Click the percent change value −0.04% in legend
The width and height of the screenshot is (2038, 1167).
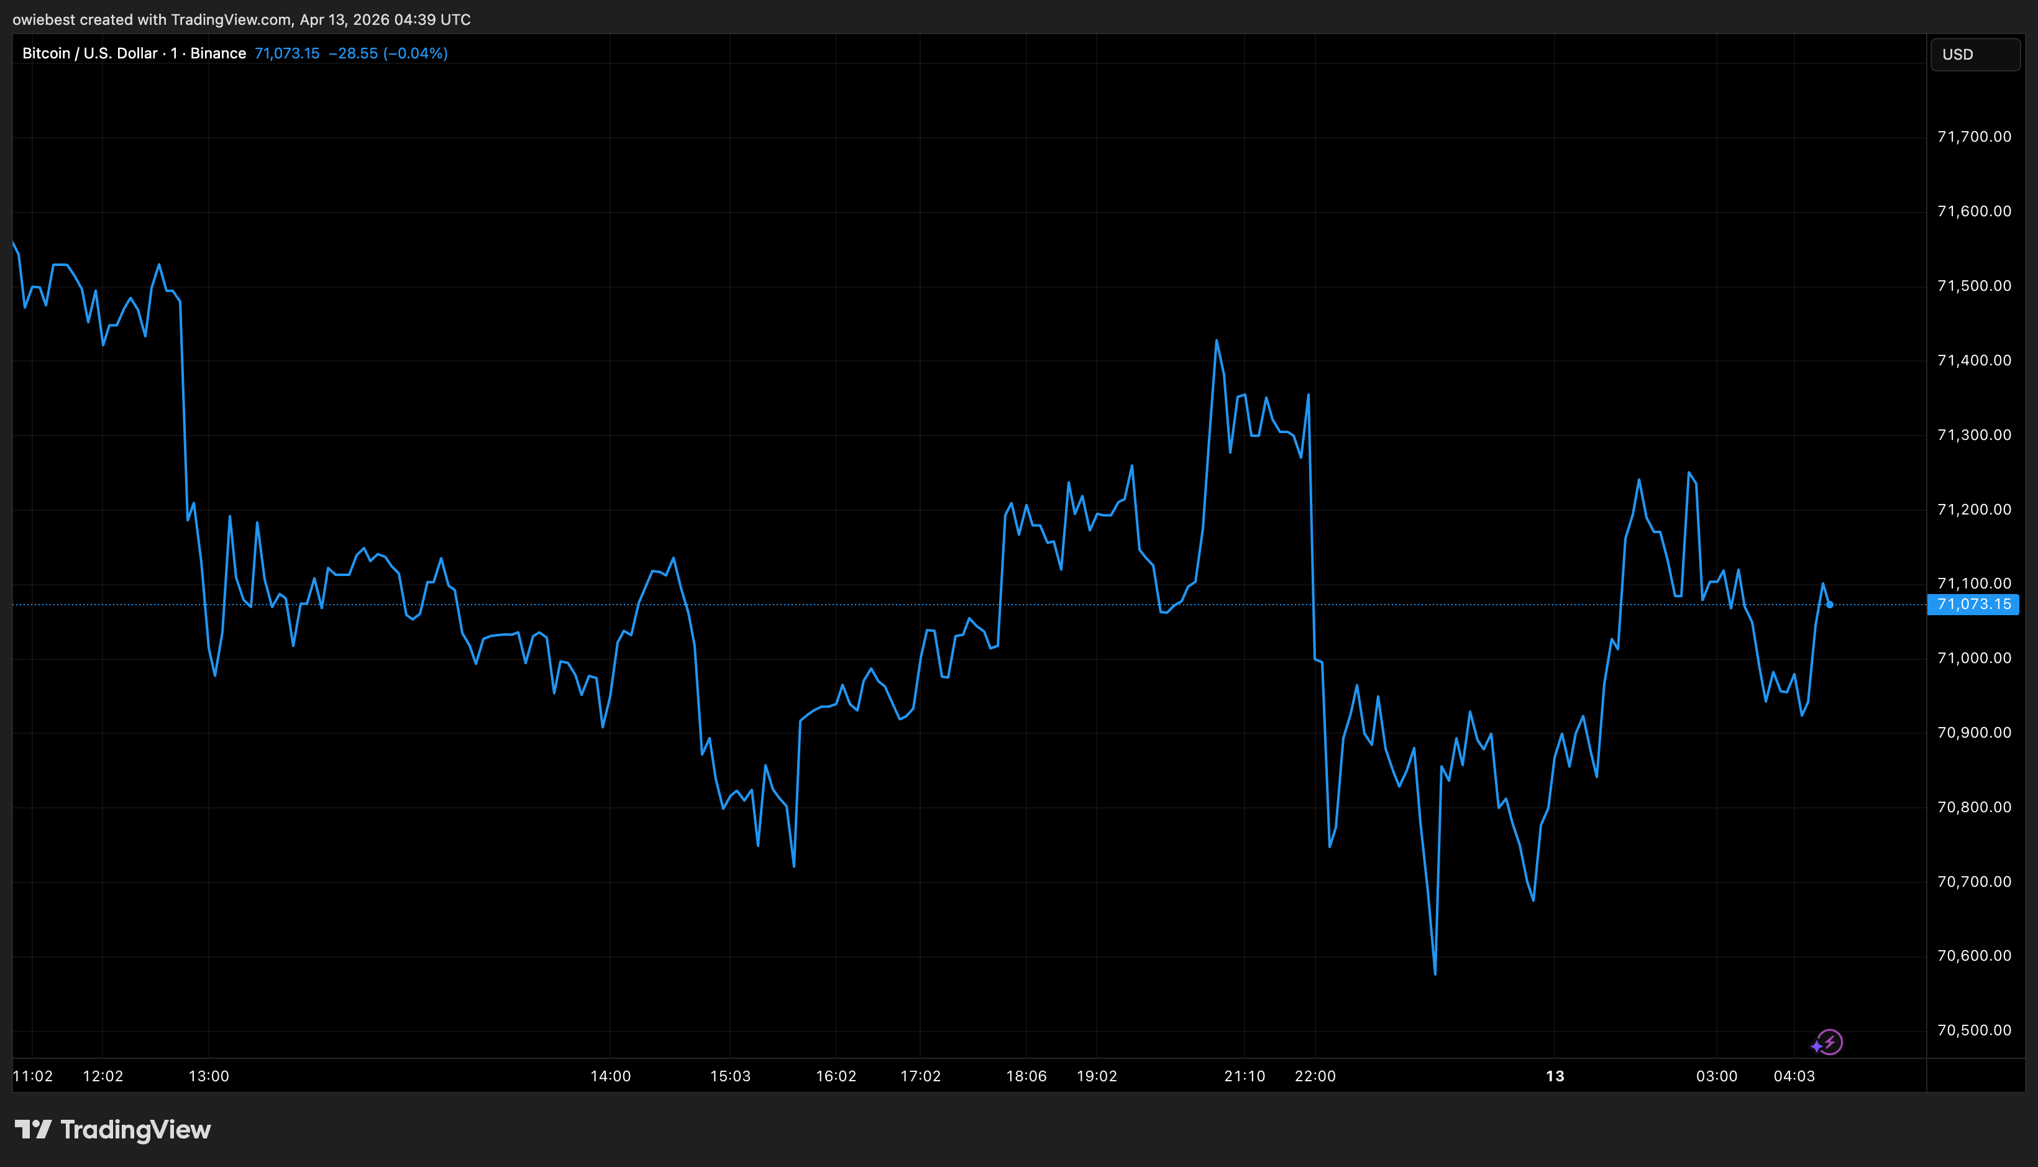(x=420, y=53)
